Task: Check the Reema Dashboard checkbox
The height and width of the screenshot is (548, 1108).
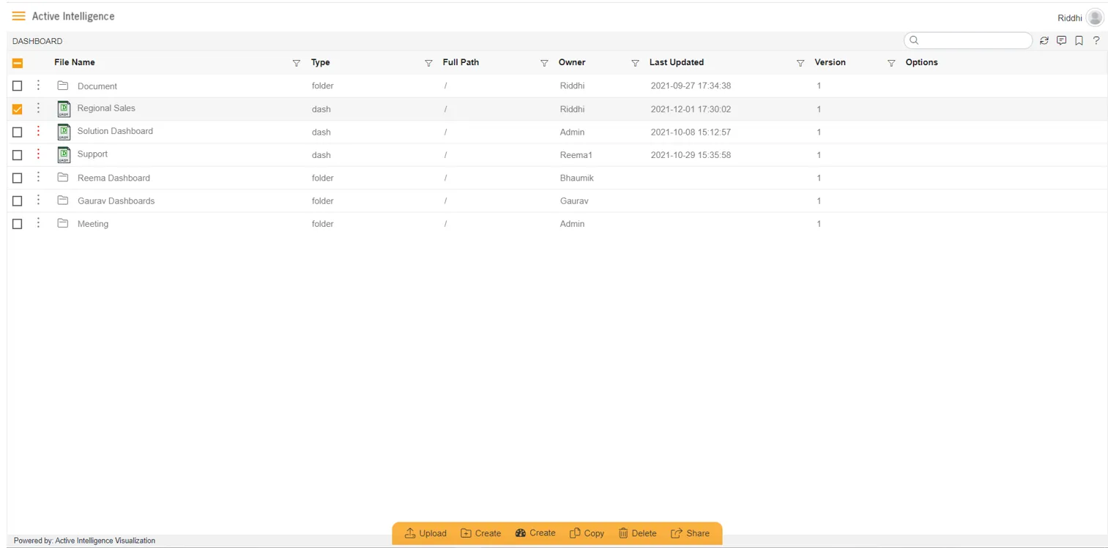Action: click(x=18, y=178)
